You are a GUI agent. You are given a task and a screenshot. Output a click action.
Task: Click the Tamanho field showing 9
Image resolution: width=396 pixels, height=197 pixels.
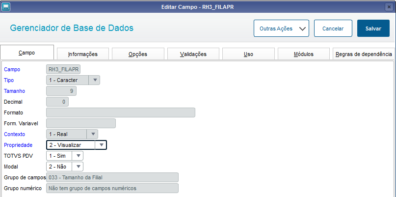click(61, 91)
